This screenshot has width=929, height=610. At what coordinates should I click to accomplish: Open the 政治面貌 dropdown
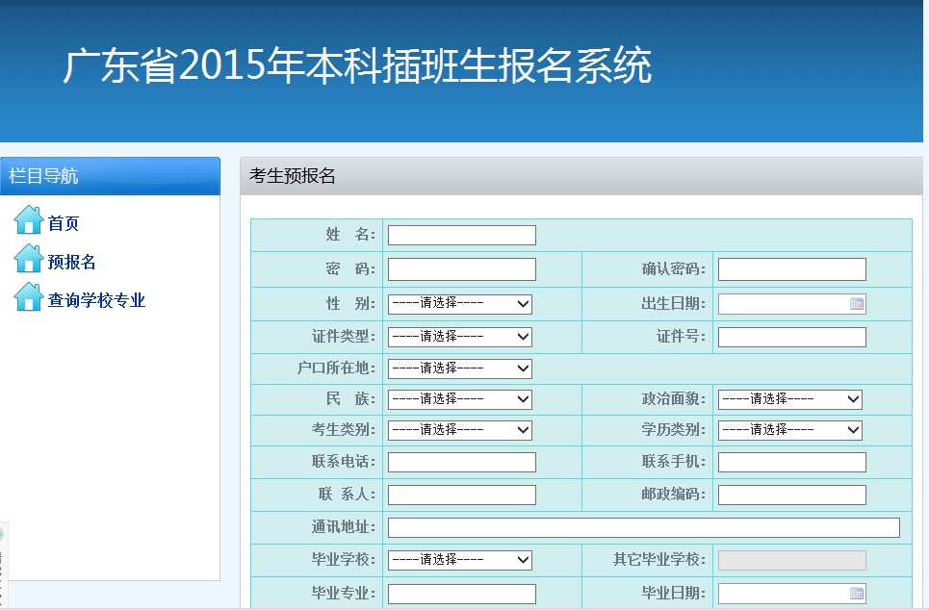point(789,399)
